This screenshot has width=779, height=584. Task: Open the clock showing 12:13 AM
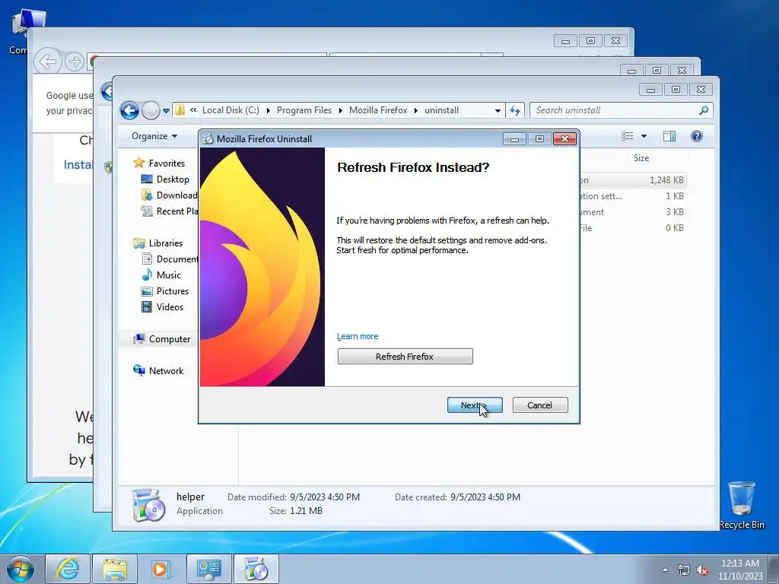point(739,570)
